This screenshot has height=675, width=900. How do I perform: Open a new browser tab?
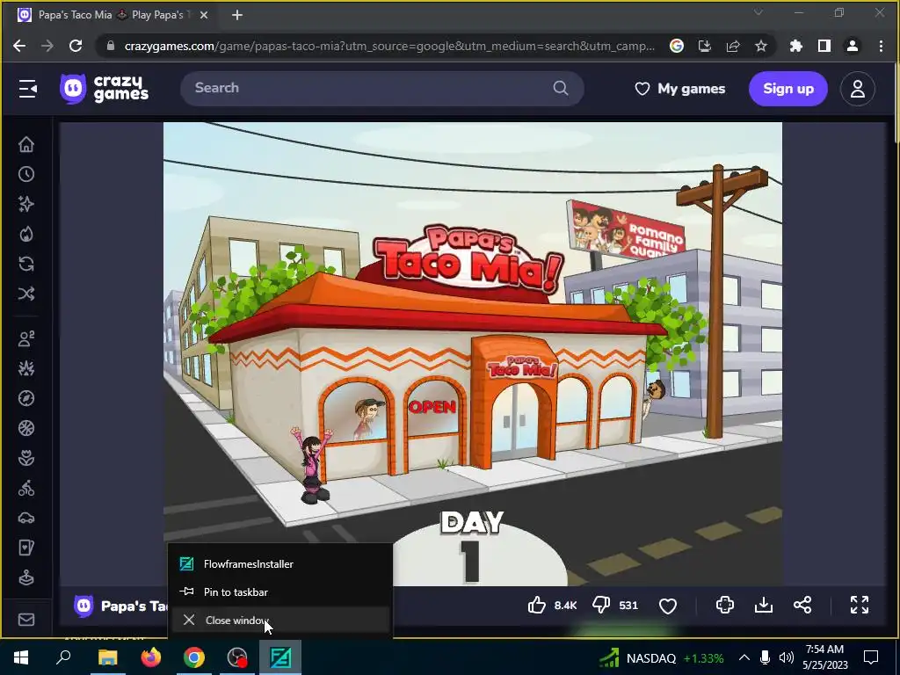point(237,15)
